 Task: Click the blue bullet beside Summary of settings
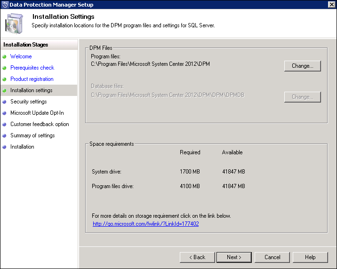pos(4,136)
